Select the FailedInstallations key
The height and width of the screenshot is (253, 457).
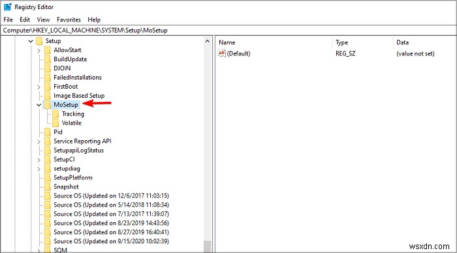click(78, 78)
